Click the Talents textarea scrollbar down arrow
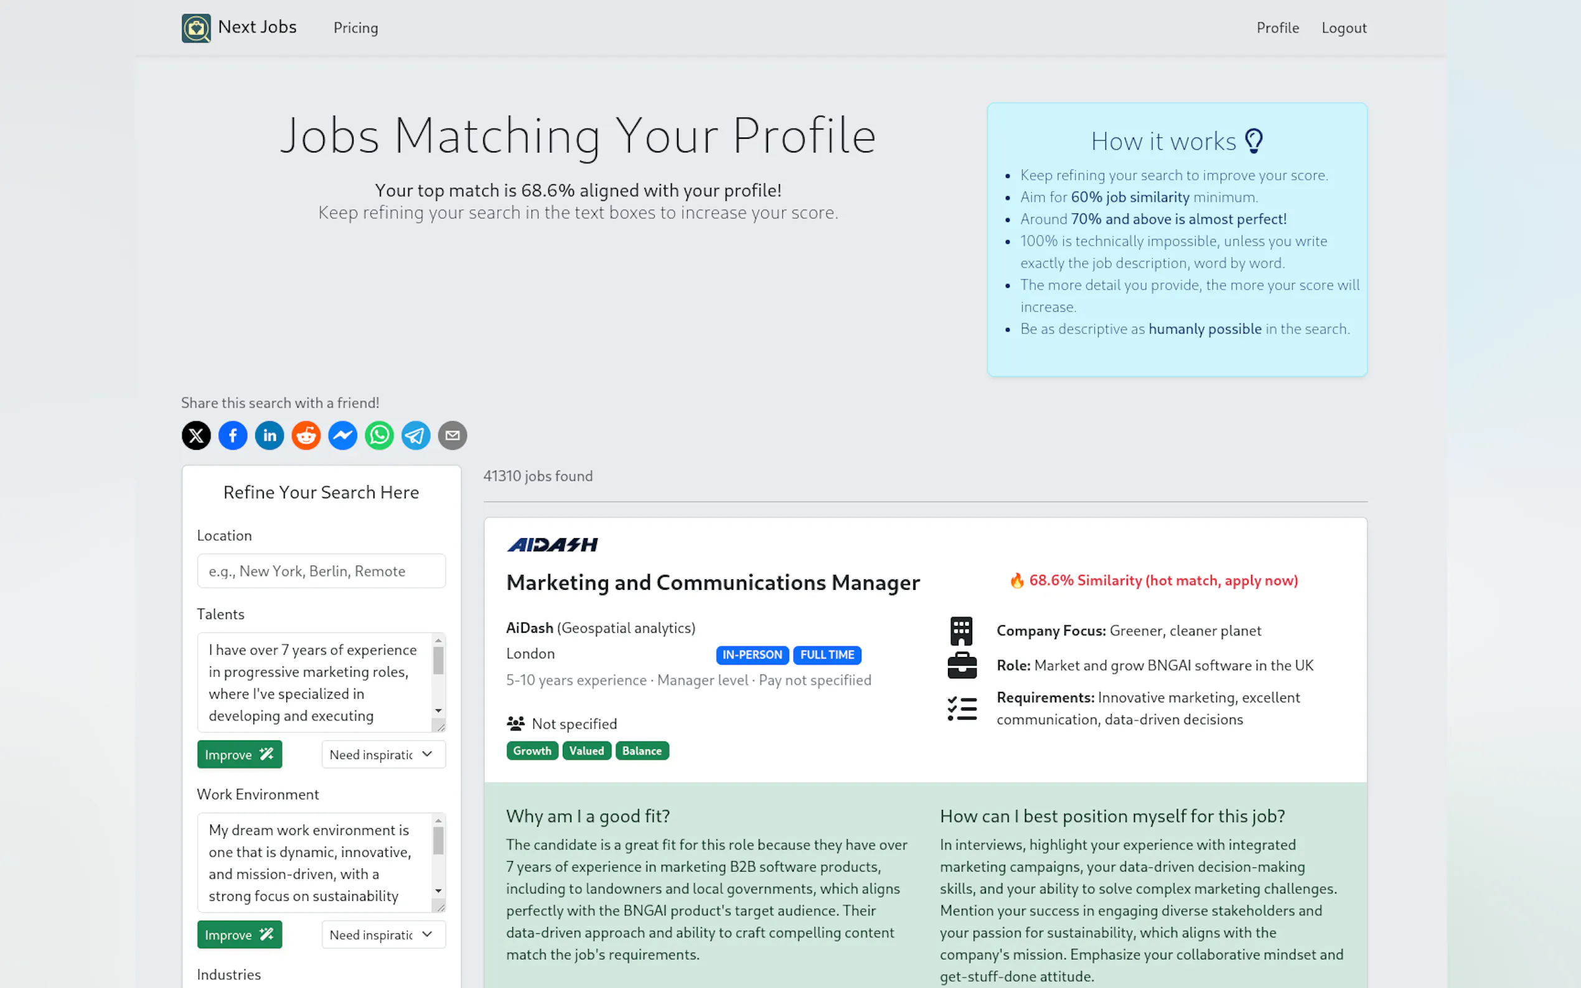Image resolution: width=1581 pixels, height=988 pixels. click(439, 711)
